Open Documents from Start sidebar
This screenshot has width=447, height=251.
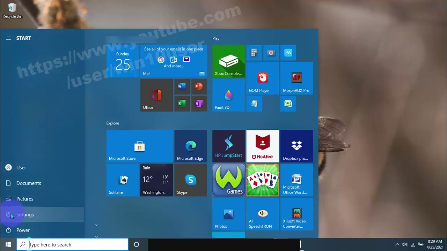[x=42, y=183]
